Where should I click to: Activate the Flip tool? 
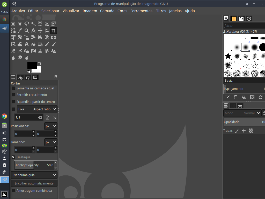click(54, 37)
